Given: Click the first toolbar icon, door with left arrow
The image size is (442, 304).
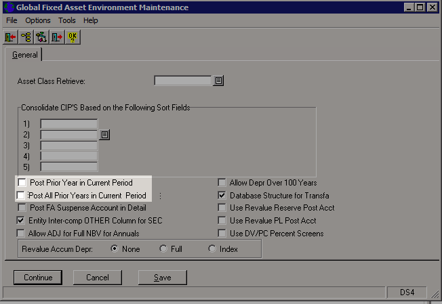Looking at the screenshot, I should point(11,37).
